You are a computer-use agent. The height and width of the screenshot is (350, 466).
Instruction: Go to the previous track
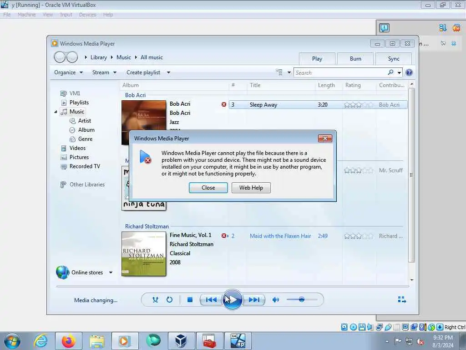211,300
